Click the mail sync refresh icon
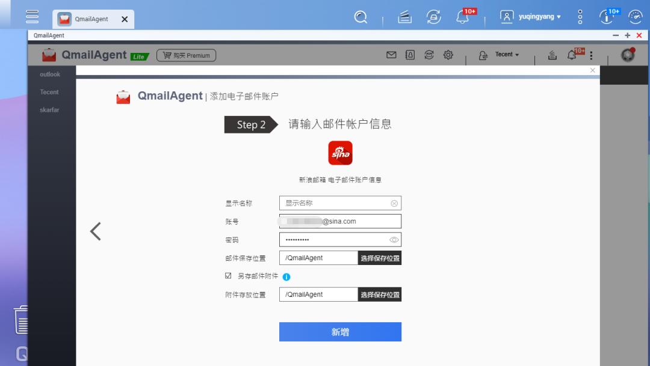650x366 pixels. (x=429, y=55)
